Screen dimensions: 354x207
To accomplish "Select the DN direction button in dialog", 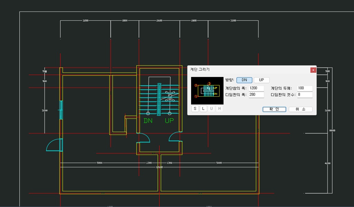I will (244, 80).
